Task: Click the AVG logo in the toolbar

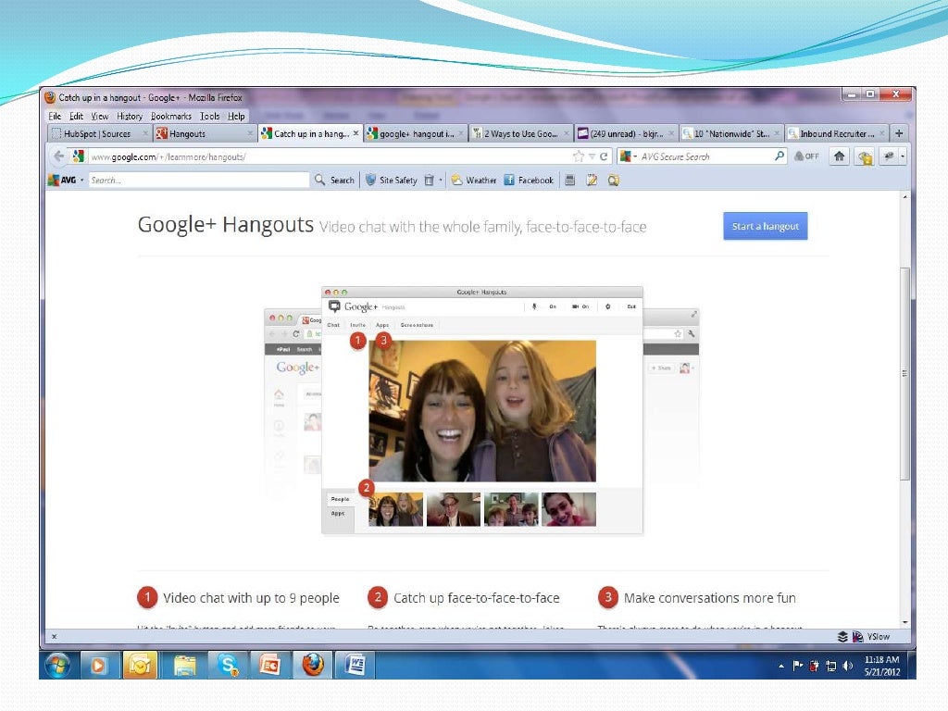Action: tap(62, 180)
